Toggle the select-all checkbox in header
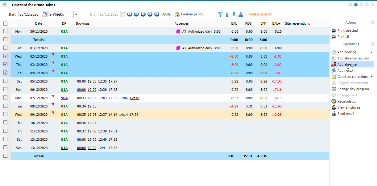 click(x=6, y=23)
